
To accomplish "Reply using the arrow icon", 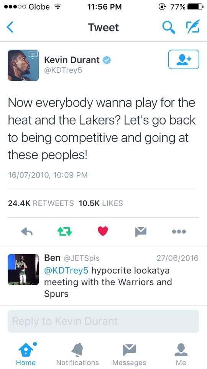I will click(27, 231).
